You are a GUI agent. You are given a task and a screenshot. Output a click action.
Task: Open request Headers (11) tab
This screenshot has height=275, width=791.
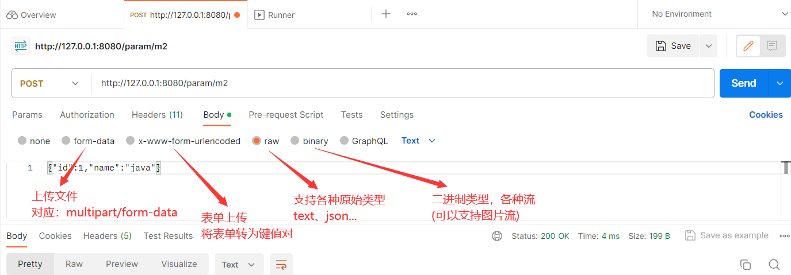coord(157,115)
